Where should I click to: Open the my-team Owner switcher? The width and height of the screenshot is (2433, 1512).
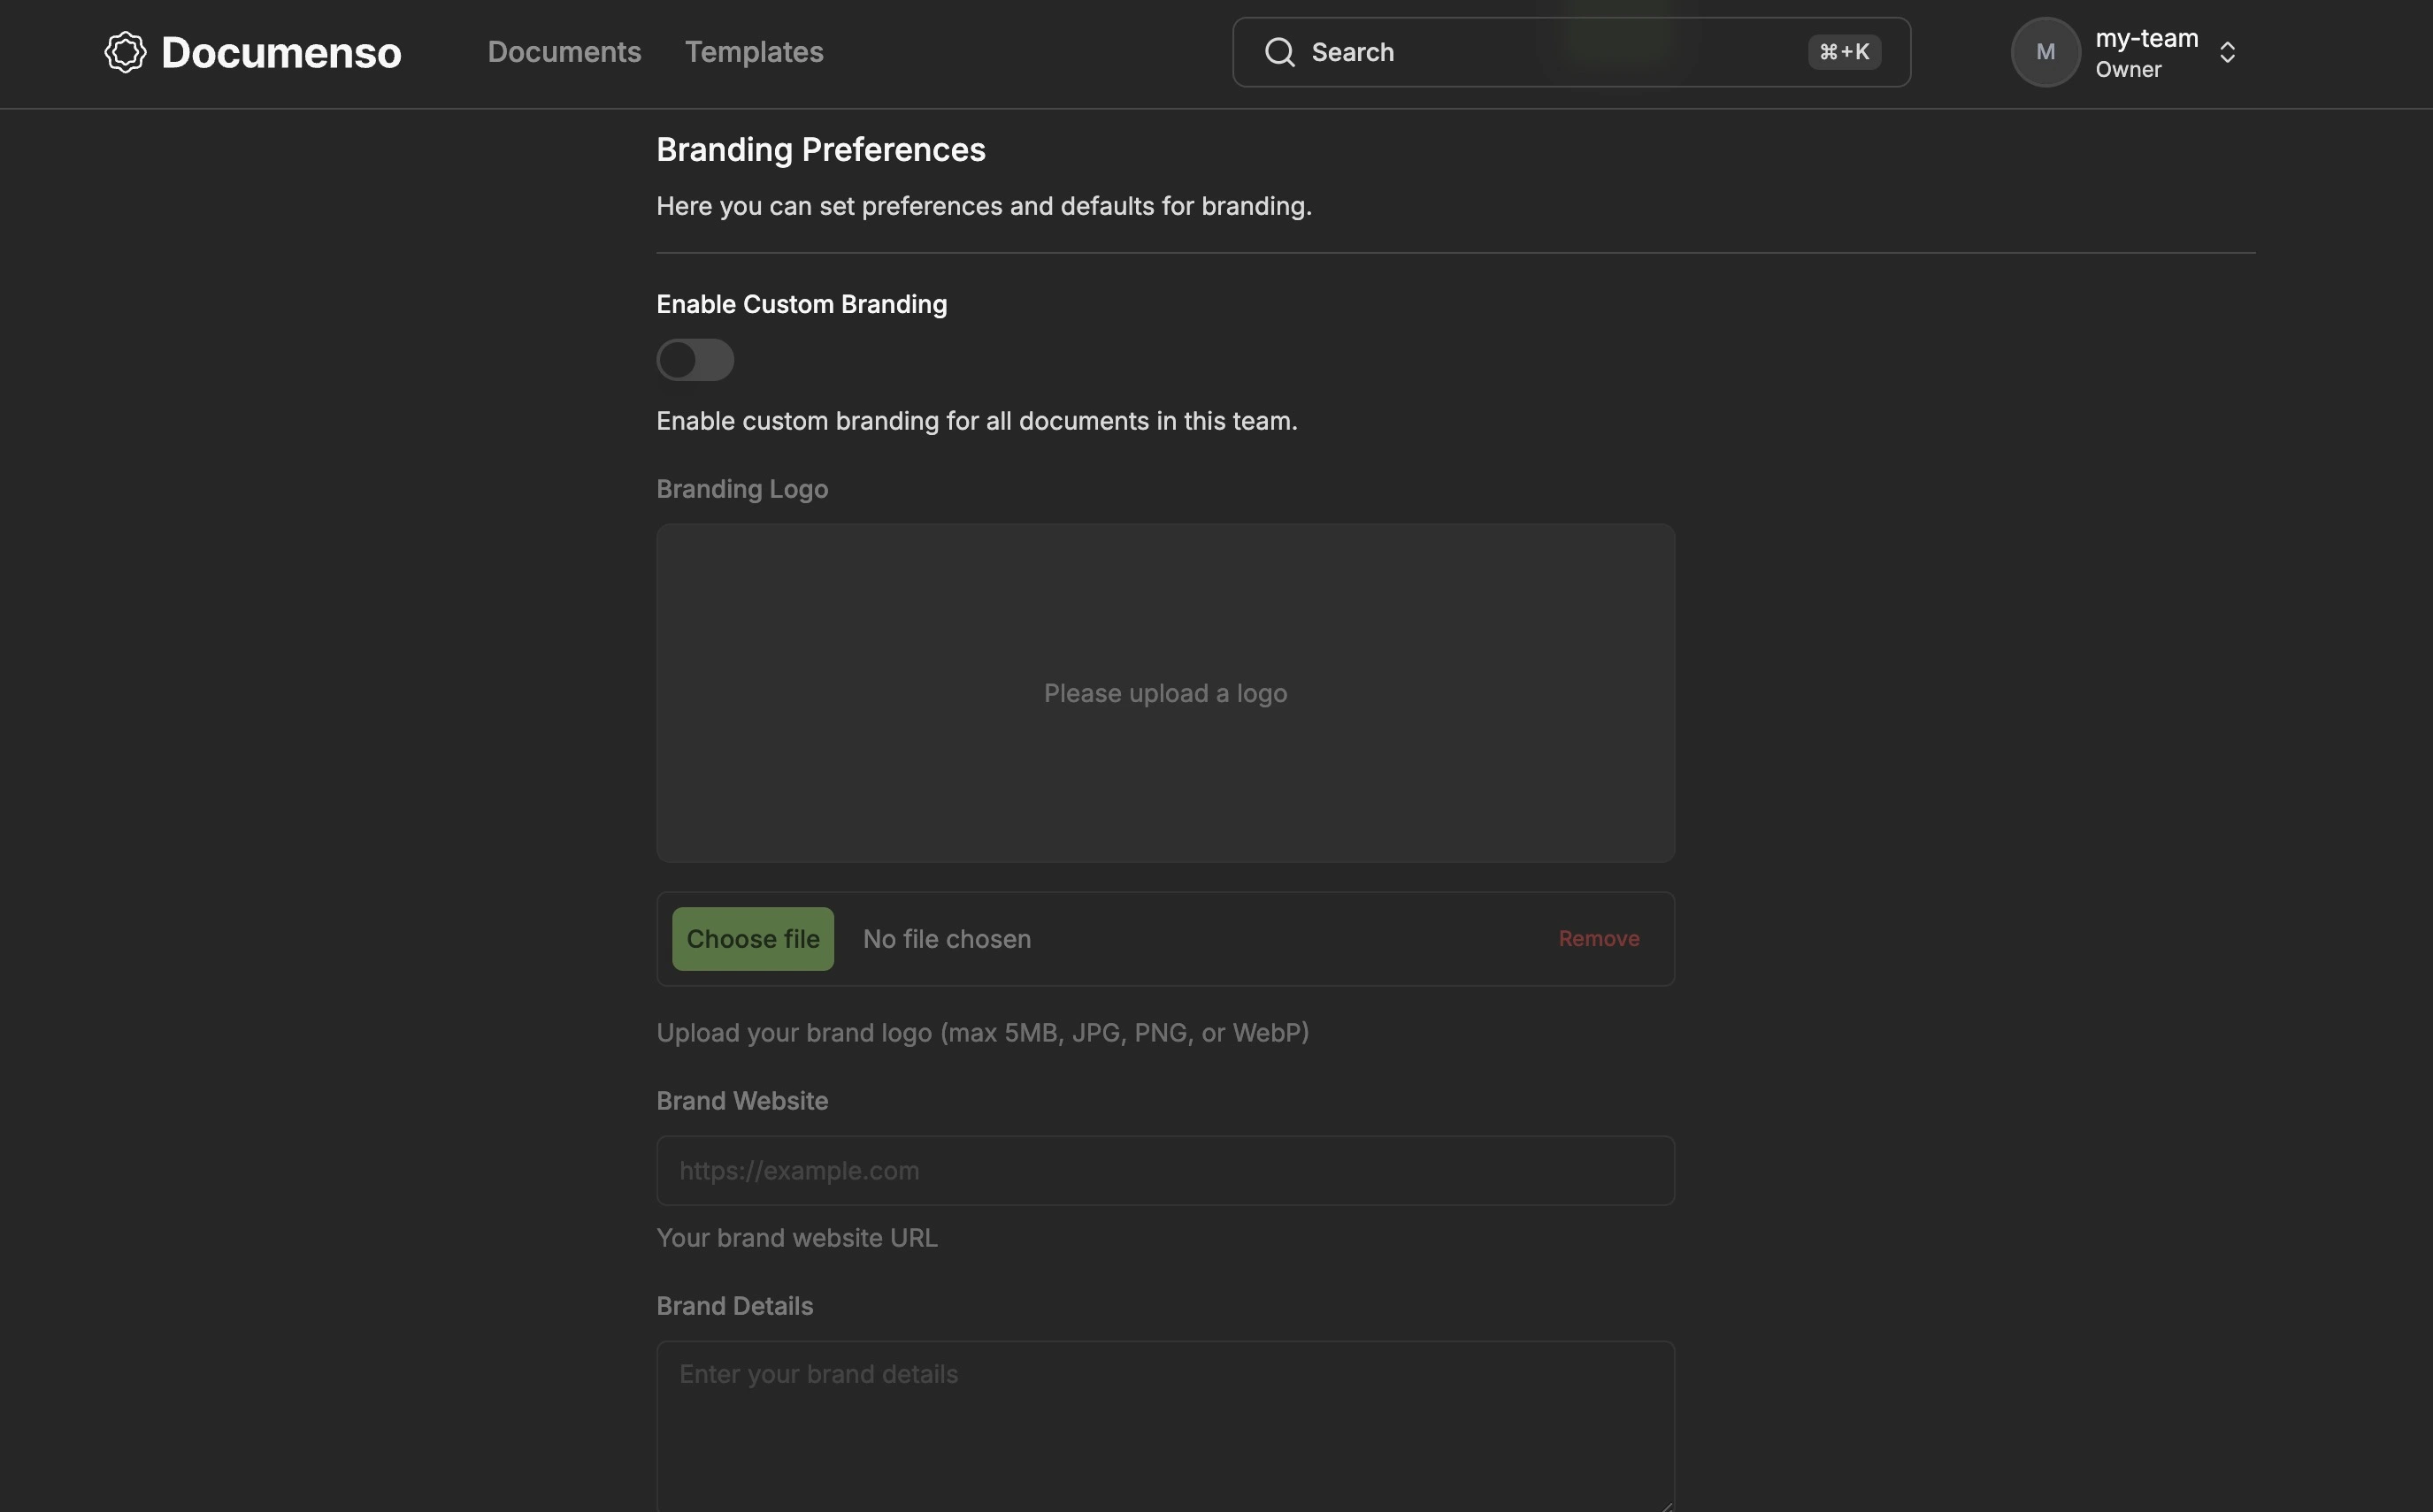pyautogui.click(x=2145, y=52)
